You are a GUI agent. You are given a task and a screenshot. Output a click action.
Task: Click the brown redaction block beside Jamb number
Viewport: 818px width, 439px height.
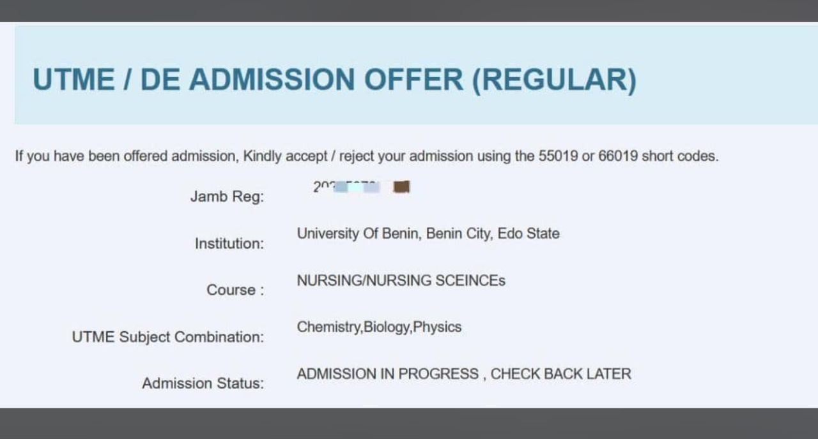click(402, 187)
